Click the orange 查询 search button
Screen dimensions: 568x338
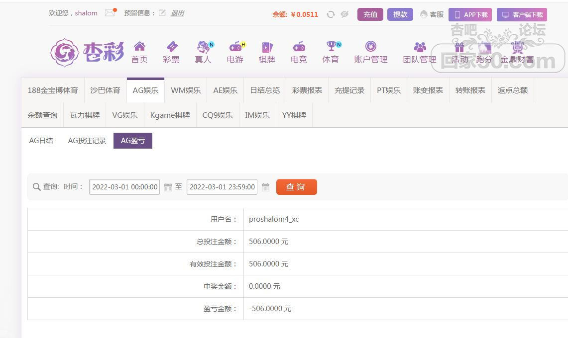[x=296, y=187]
